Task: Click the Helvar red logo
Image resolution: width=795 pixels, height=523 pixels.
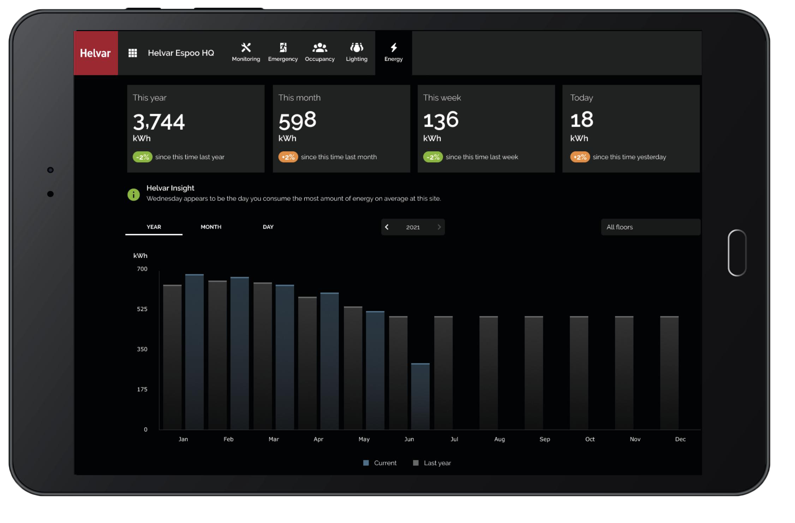Action: 96,53
